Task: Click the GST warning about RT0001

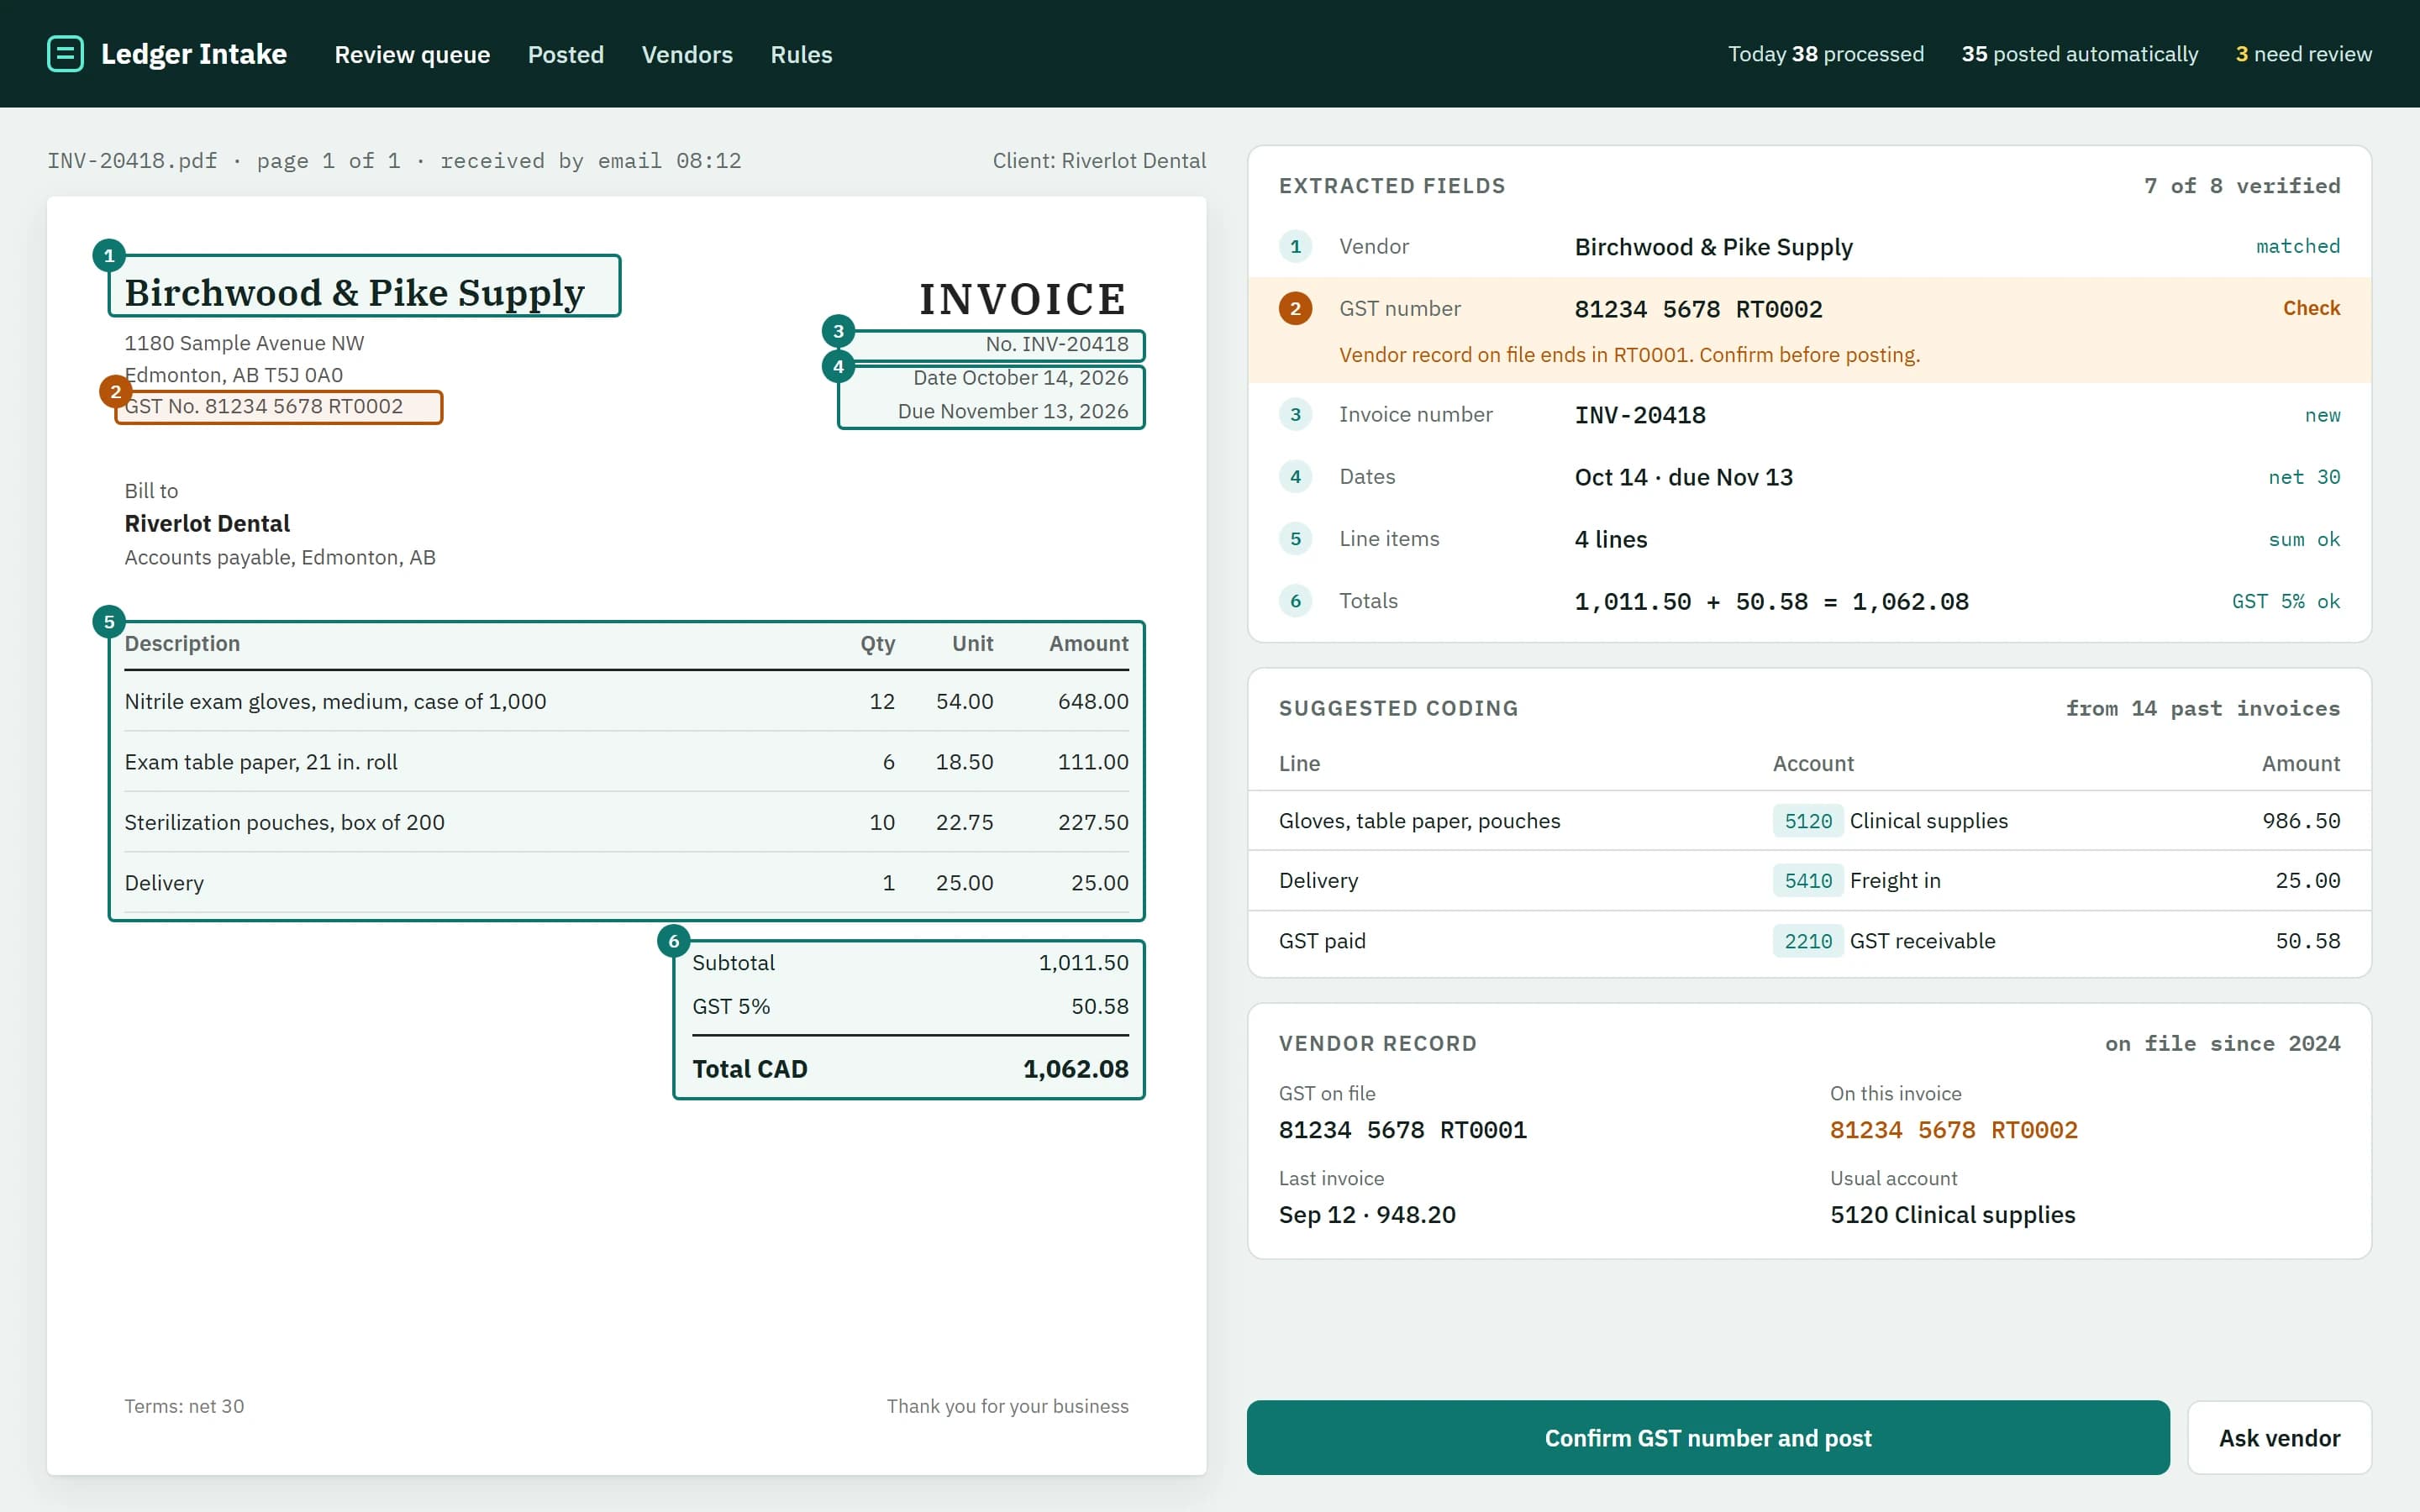Action: (1629, 355)
